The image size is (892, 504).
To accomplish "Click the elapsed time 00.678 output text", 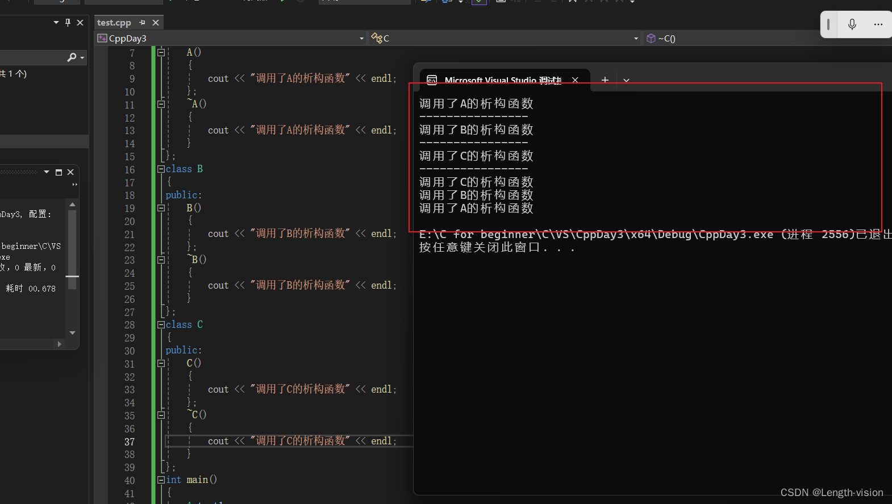I will 31,289.
